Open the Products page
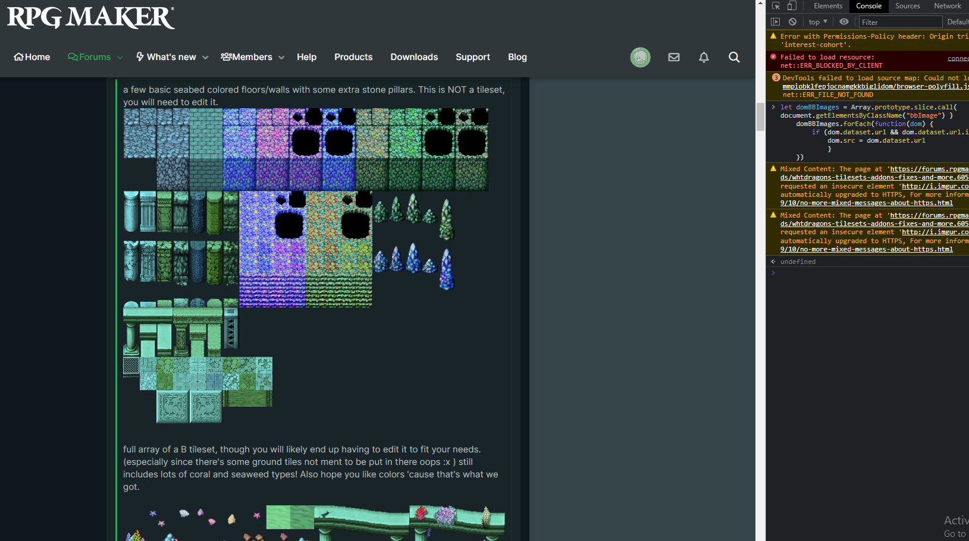The image size is (969, 541). [353, 57]
